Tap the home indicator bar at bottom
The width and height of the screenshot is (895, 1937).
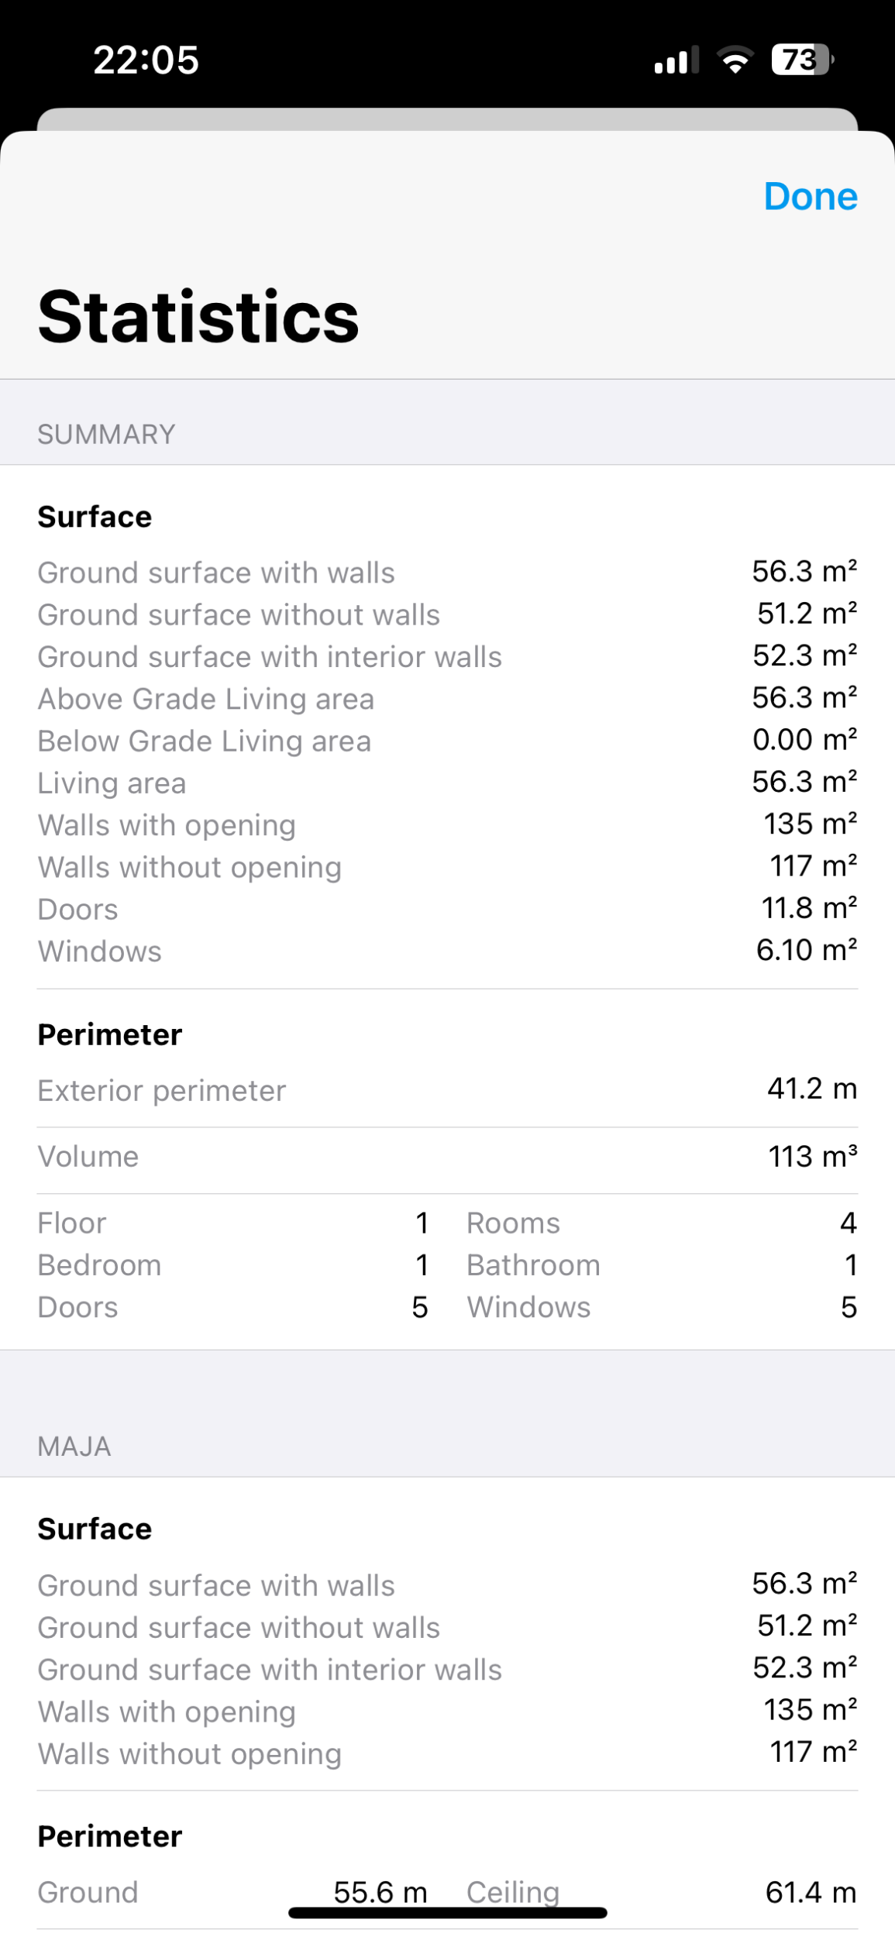pos(447,1913)
